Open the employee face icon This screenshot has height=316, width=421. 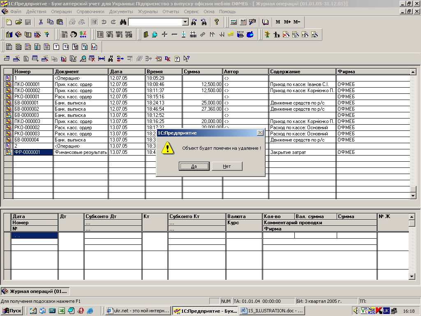click(74, 35)
